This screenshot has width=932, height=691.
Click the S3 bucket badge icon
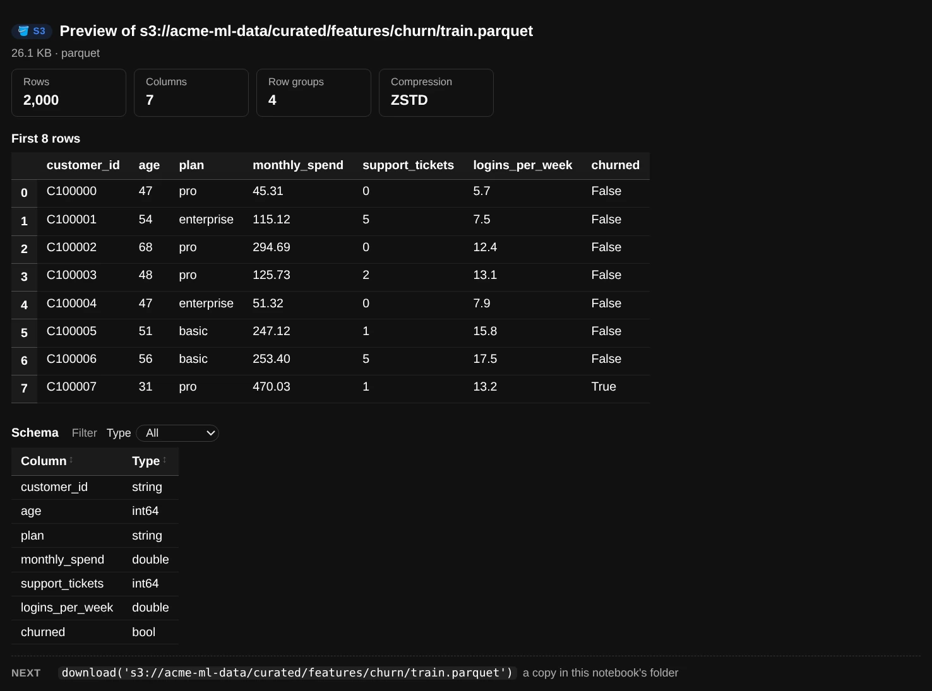(32, 31)
